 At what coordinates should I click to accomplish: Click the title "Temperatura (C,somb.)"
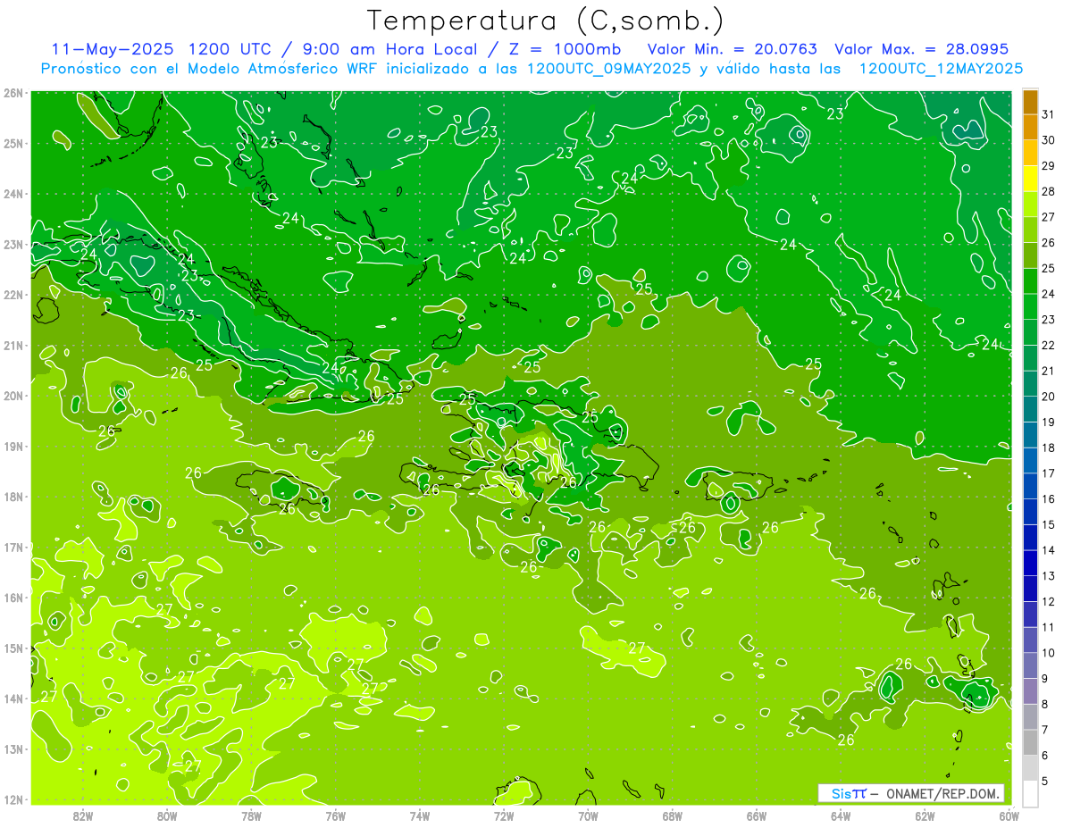click(546, 21)
